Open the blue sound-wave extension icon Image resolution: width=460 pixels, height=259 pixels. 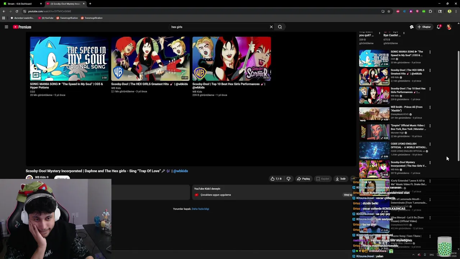404,11
